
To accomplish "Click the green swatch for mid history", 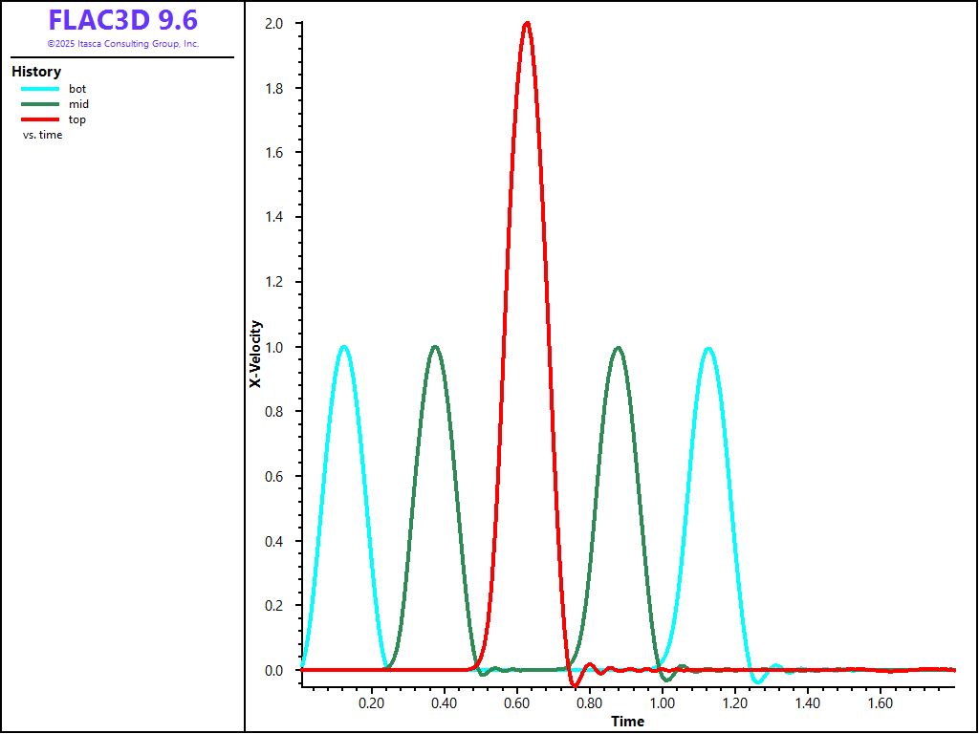I will click(40, 104).
